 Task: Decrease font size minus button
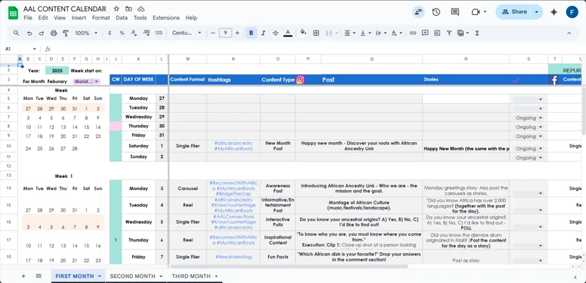213,33
